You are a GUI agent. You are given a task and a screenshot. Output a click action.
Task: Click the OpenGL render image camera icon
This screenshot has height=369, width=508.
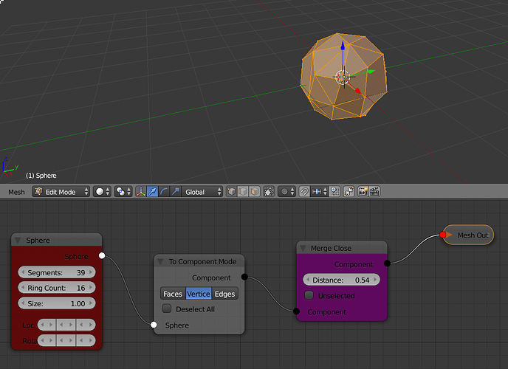click(x=363, y=192)
